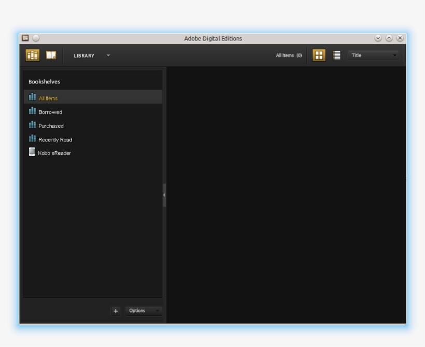Image resolution: width=425 pixels, height=347 pixels.
Task: Select the Purchased bookshelf
Action: point(51,126)
